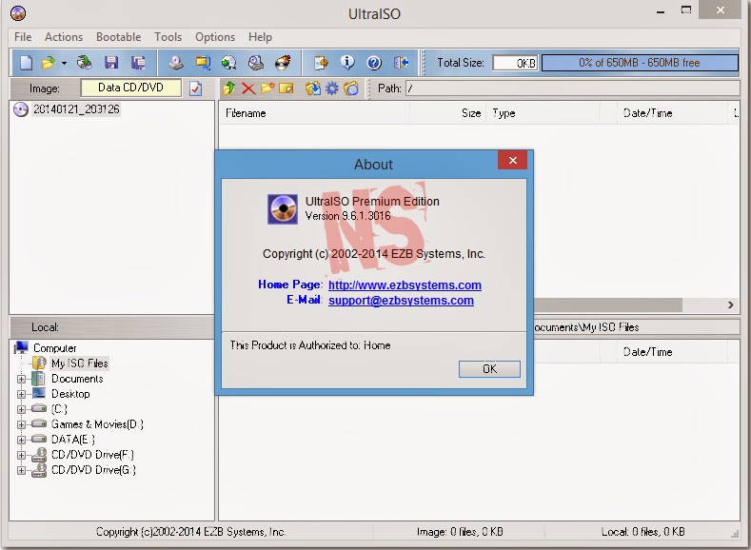
Task: Click OK in the About dialog
Action: [489, 369]
